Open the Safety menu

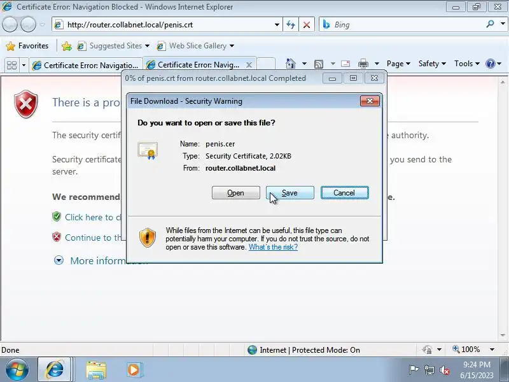coord(432,64)
